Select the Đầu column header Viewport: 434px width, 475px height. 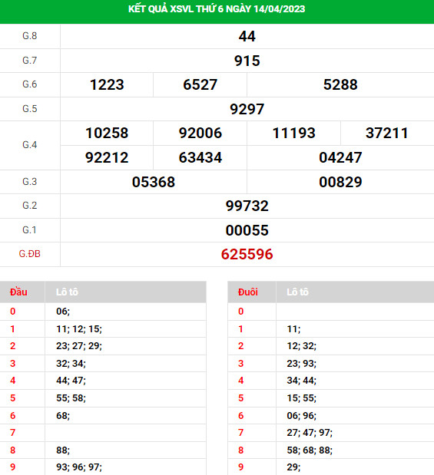pos(18,292)
